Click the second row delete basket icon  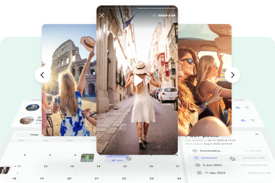click(x=252, y=120)
